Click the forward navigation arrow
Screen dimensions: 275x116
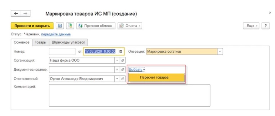25,14
